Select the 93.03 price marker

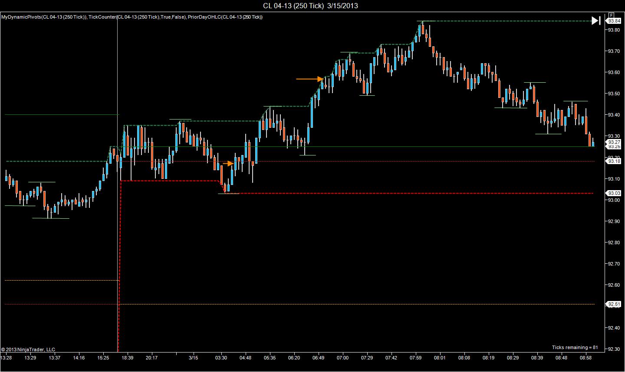(614, 193)
